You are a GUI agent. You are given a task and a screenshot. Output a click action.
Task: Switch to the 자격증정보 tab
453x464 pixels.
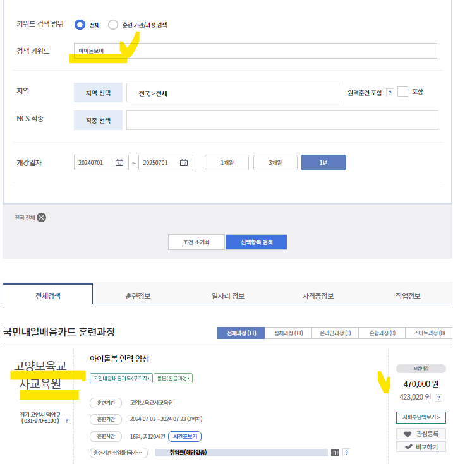318,295
